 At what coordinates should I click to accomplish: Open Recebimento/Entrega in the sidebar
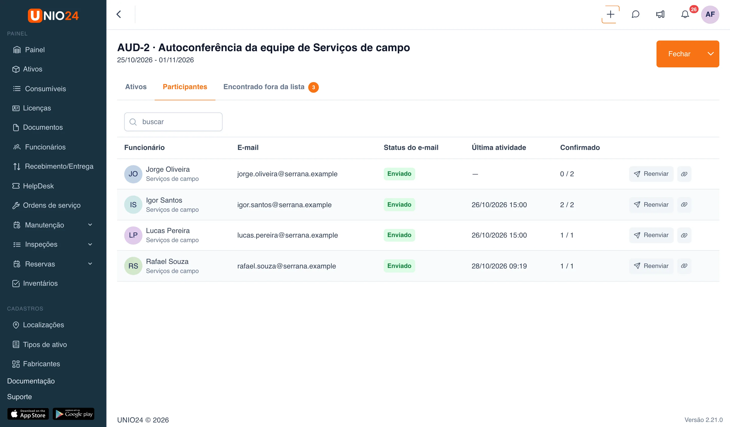(x=53, y=166)
